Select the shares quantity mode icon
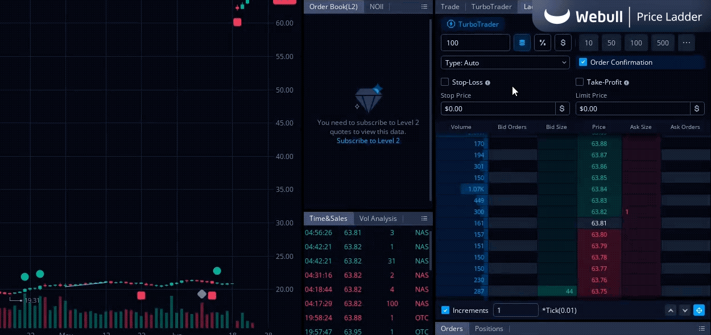The height and width of the screenshot is (335, 711). 522,43
